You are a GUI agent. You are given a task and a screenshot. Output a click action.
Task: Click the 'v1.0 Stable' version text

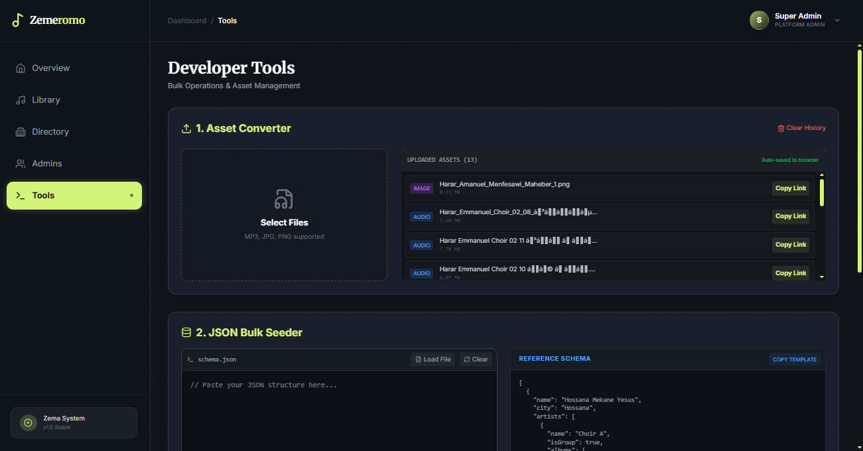pos(57,427)
